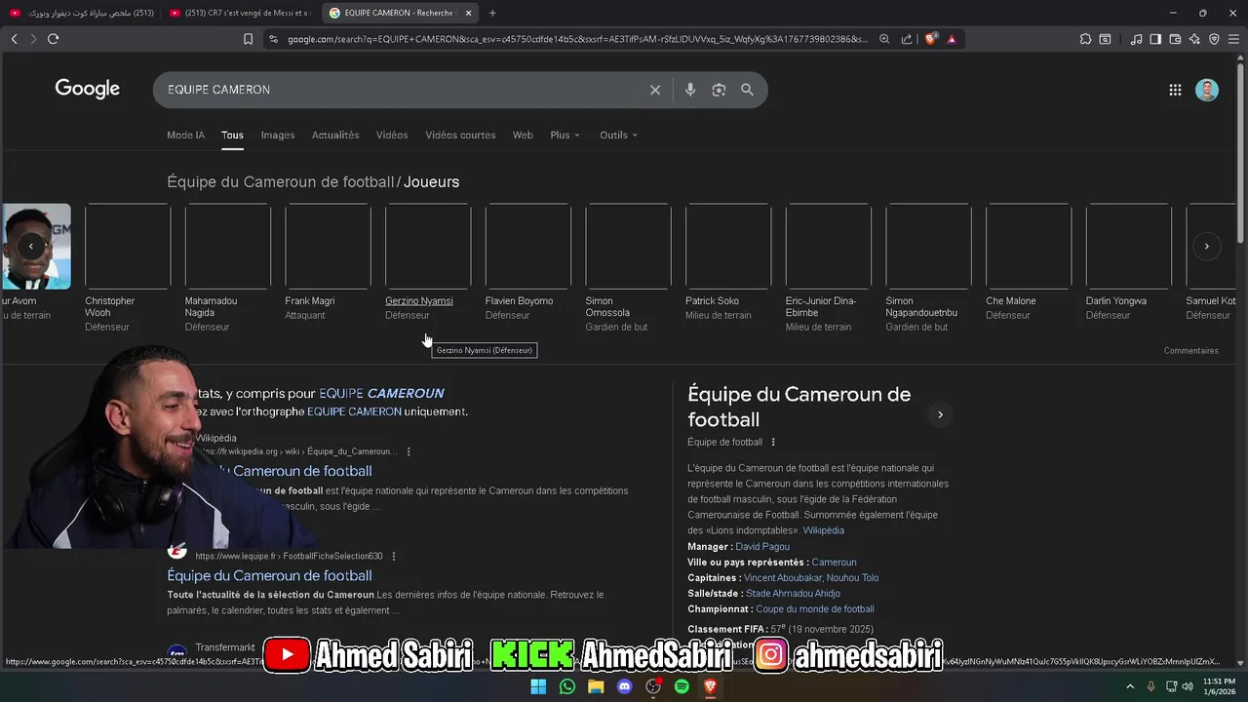The image size is (1248, 702).
Task: Click the browser back arrow
Action: (14, 39)
